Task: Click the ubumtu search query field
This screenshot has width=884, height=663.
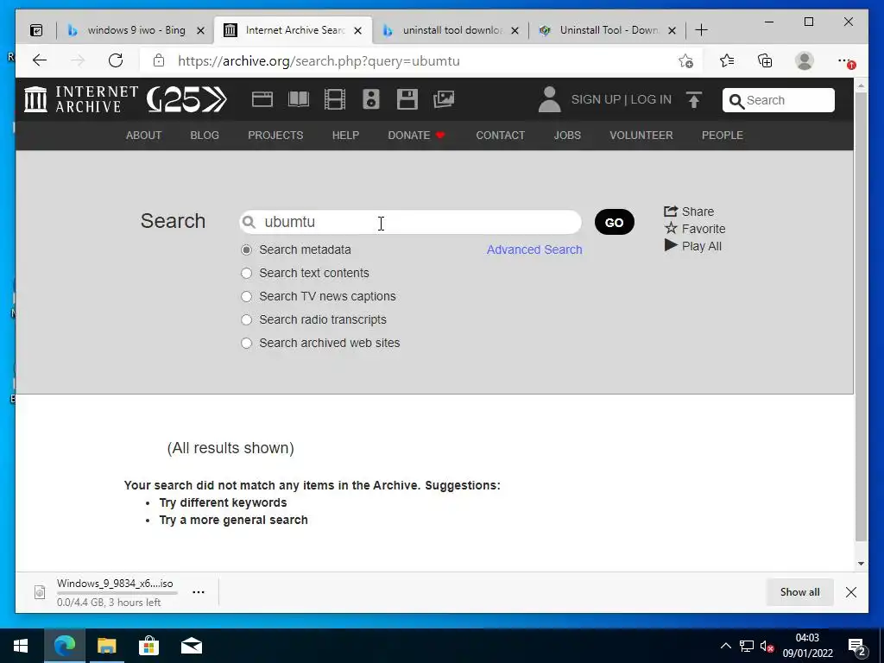Action: point(410,222)
